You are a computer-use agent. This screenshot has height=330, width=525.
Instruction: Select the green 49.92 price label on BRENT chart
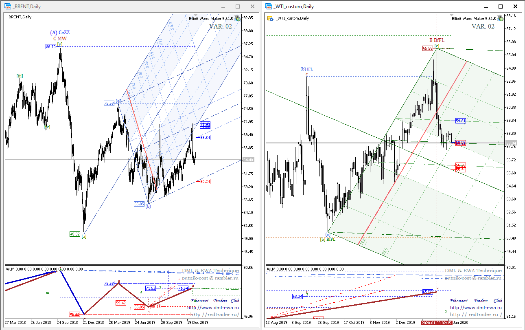point(74,234)
